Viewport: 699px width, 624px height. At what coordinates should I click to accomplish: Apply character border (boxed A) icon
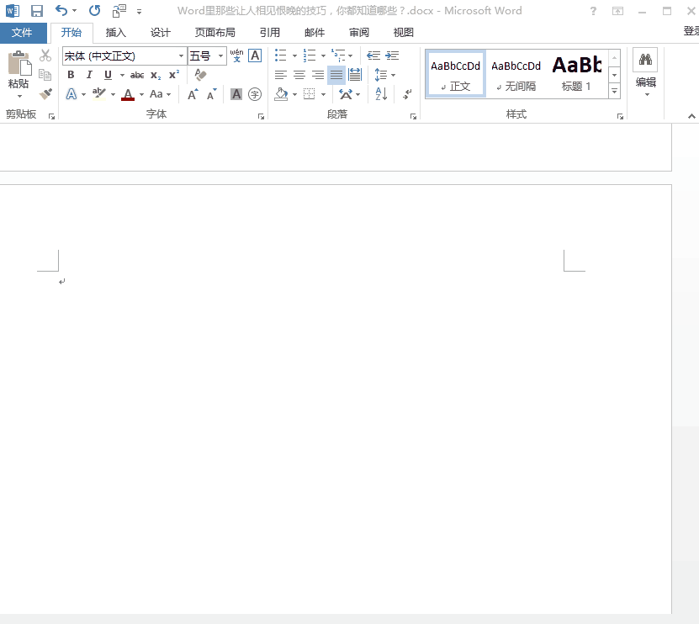[x=255, y=56]
